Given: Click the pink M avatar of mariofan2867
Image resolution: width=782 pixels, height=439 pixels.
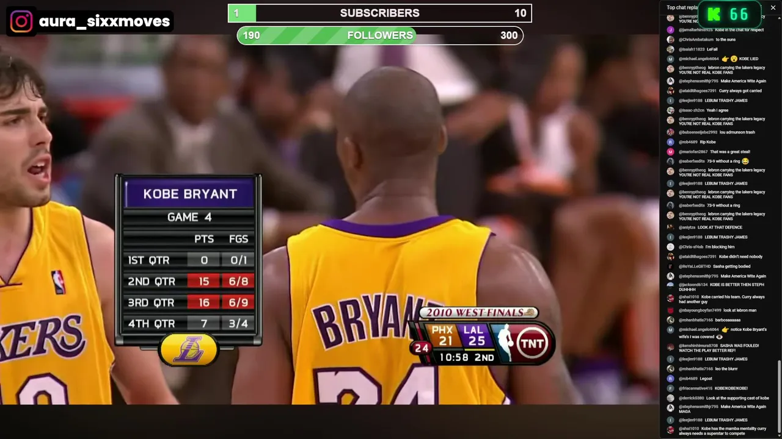Looking at the screenshot, I should click(x=671, y=152).
